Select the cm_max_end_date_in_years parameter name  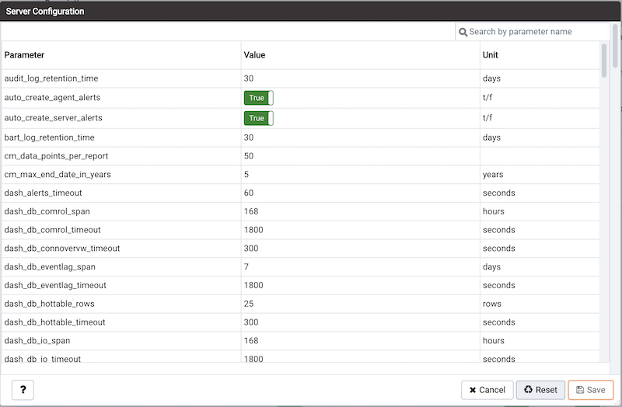pyautogui.click(x=58, y=174)
